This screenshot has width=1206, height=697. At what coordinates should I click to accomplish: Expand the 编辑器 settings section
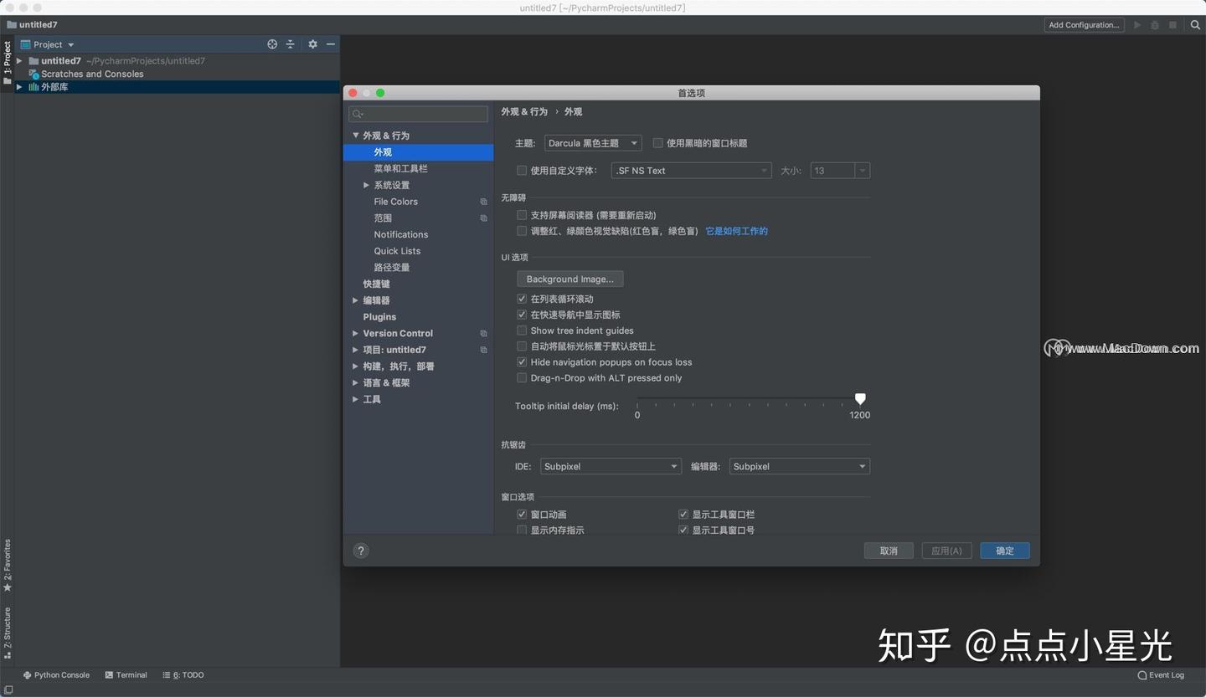(355, 300)
